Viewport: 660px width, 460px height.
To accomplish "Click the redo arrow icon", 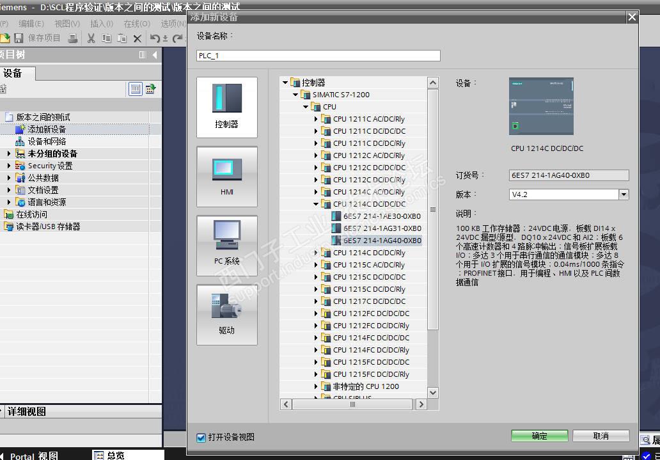I will 178,38.
